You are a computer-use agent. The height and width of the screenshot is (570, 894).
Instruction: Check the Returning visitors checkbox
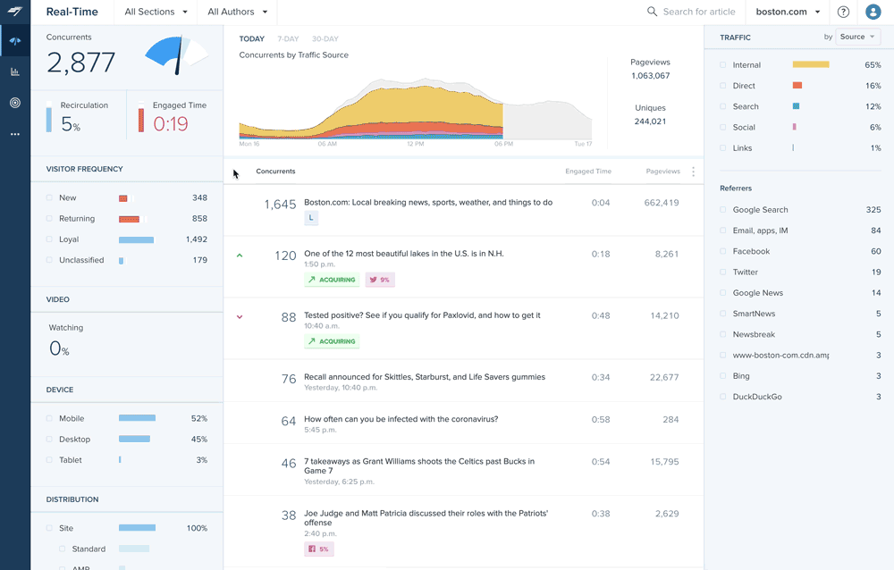tap(49, 218)
